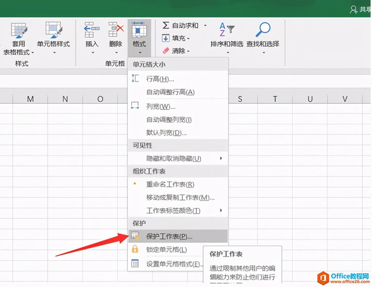372x287 pixels.
Task: Click the Protect Sheet icon in menu
Action: point(135,236)
